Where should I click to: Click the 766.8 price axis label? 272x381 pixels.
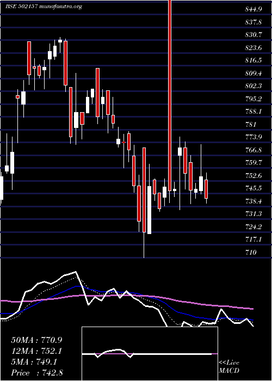pyautogui.click(x=253, y=150)
